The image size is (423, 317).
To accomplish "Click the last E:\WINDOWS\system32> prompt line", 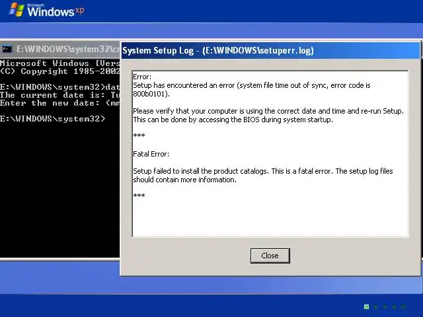I will coord(53,119).
